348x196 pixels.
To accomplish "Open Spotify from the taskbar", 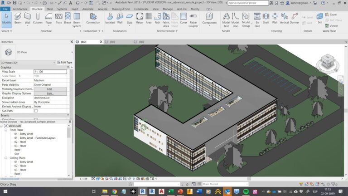I will pyautogui.click(x=246, y=191).
